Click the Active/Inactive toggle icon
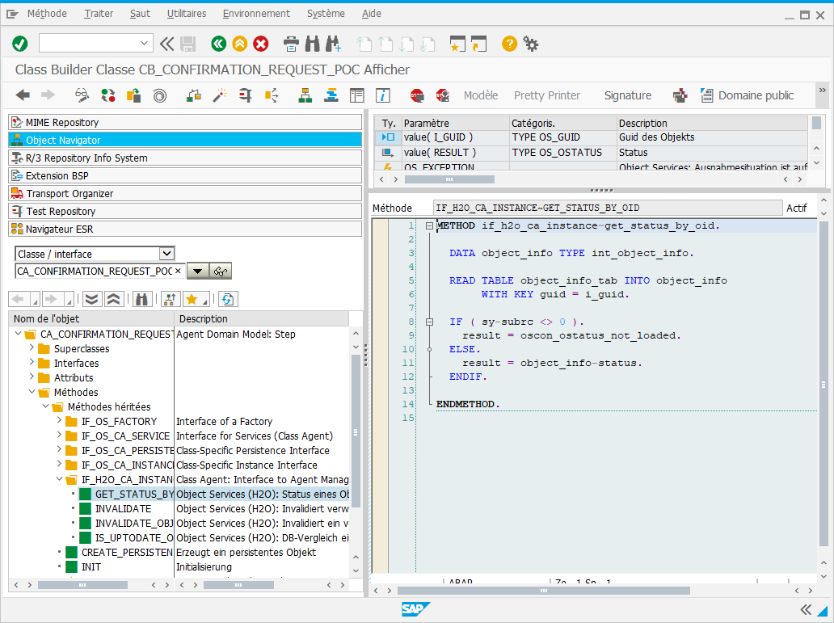 pyautogui.click(x=108, y=95)
